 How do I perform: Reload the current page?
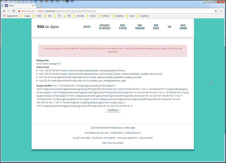click(x=14, y=11)
